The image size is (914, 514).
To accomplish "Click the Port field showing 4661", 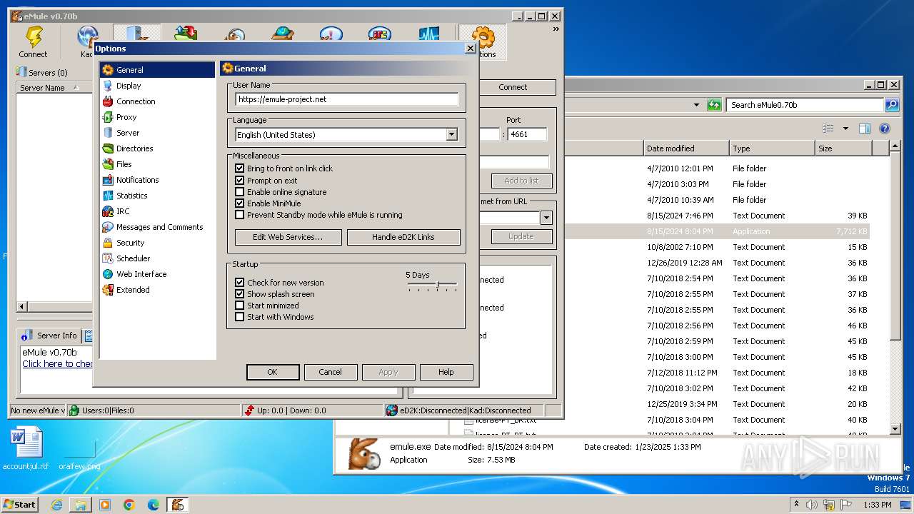I will 527,134.
